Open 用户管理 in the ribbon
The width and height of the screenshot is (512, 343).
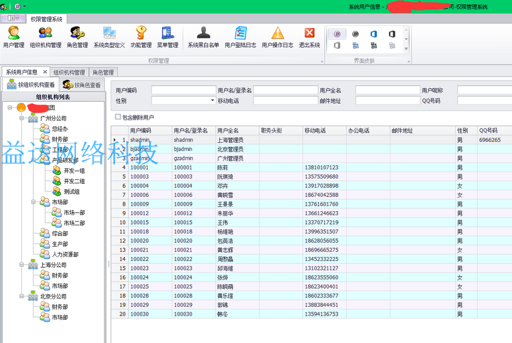[14, 37]
